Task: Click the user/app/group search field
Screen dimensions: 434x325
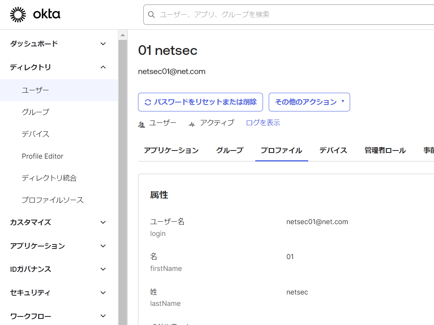Action: click(x=289, y=15)
